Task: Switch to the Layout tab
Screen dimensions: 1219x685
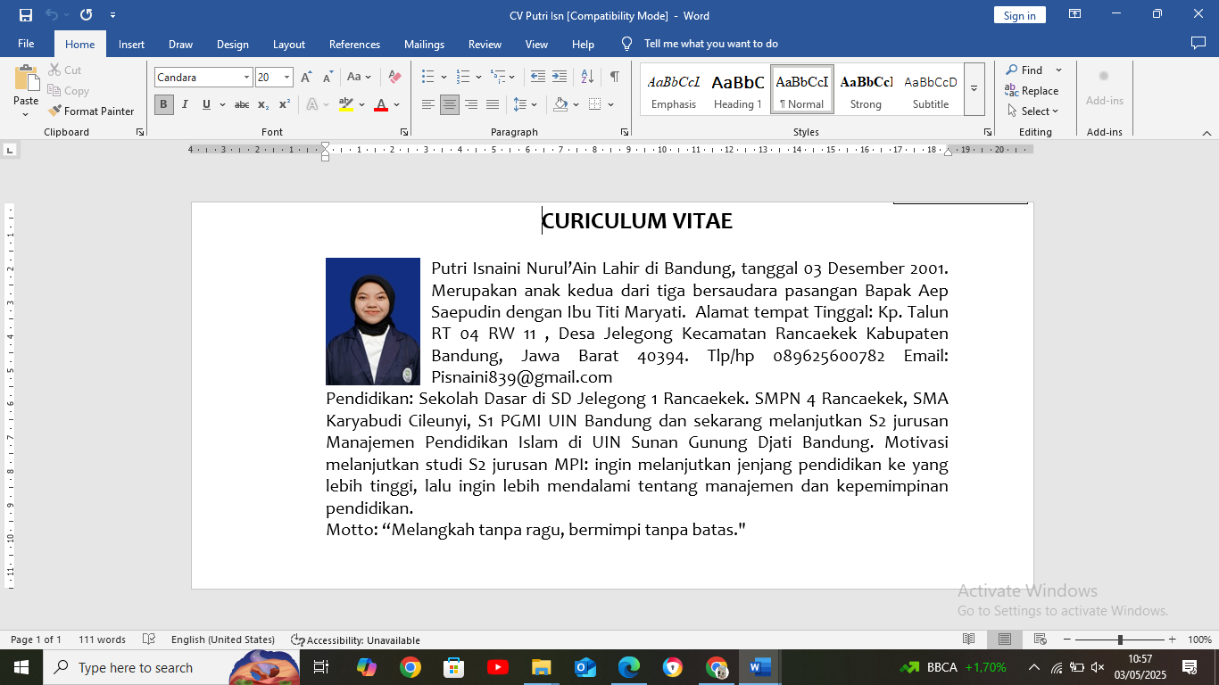Action: [x=288, y=44]
